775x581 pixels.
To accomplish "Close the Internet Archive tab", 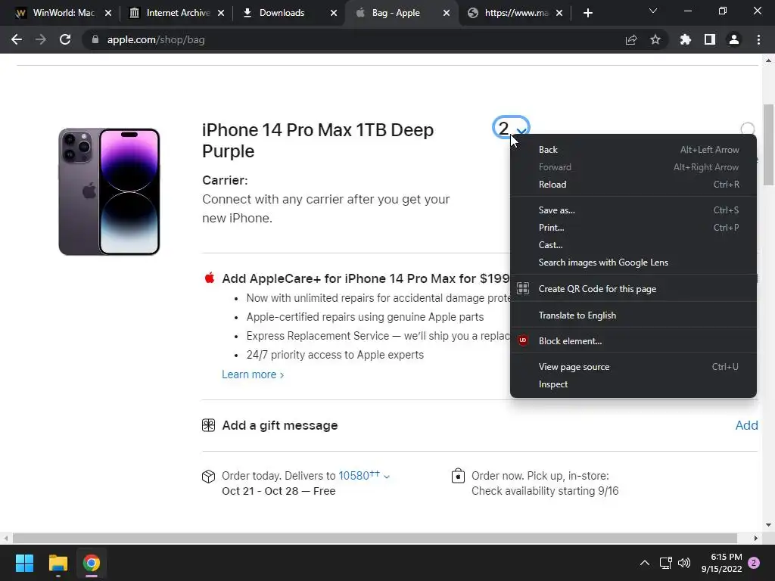I will point(221,13).
